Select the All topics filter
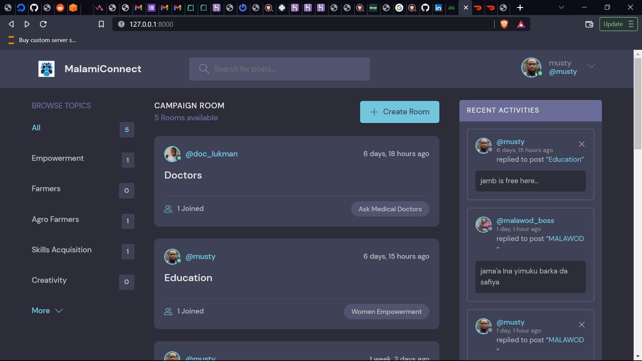This screenshot has width=642, height=361. click(x=36, y=128)
